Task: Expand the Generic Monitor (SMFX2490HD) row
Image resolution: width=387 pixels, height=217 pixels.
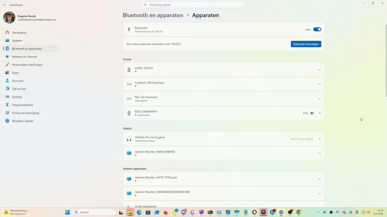Action: pos(320,153)
